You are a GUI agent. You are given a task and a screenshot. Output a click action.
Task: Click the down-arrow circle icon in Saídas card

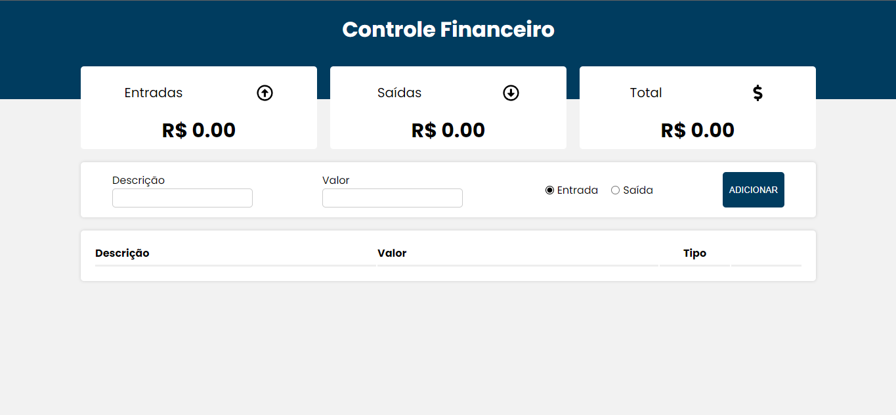pos(511,93)
